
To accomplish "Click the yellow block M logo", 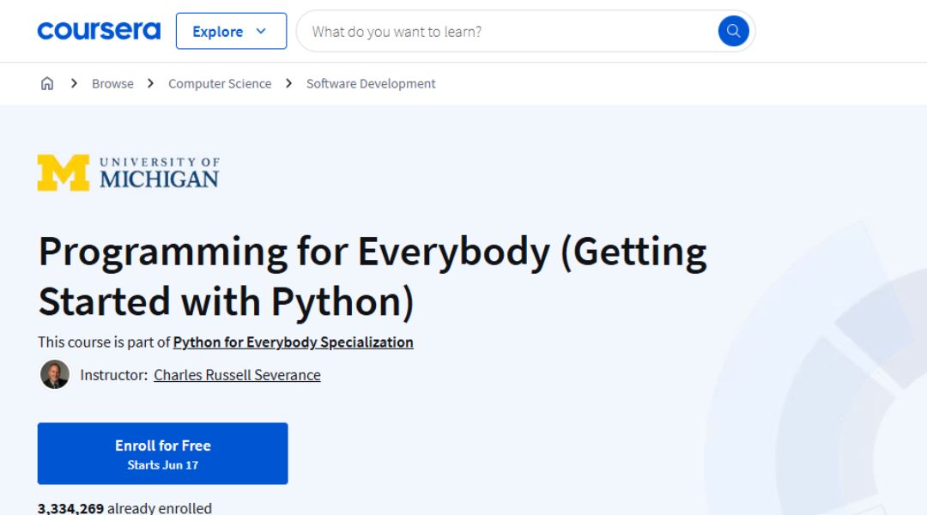I will coord(63,173).
